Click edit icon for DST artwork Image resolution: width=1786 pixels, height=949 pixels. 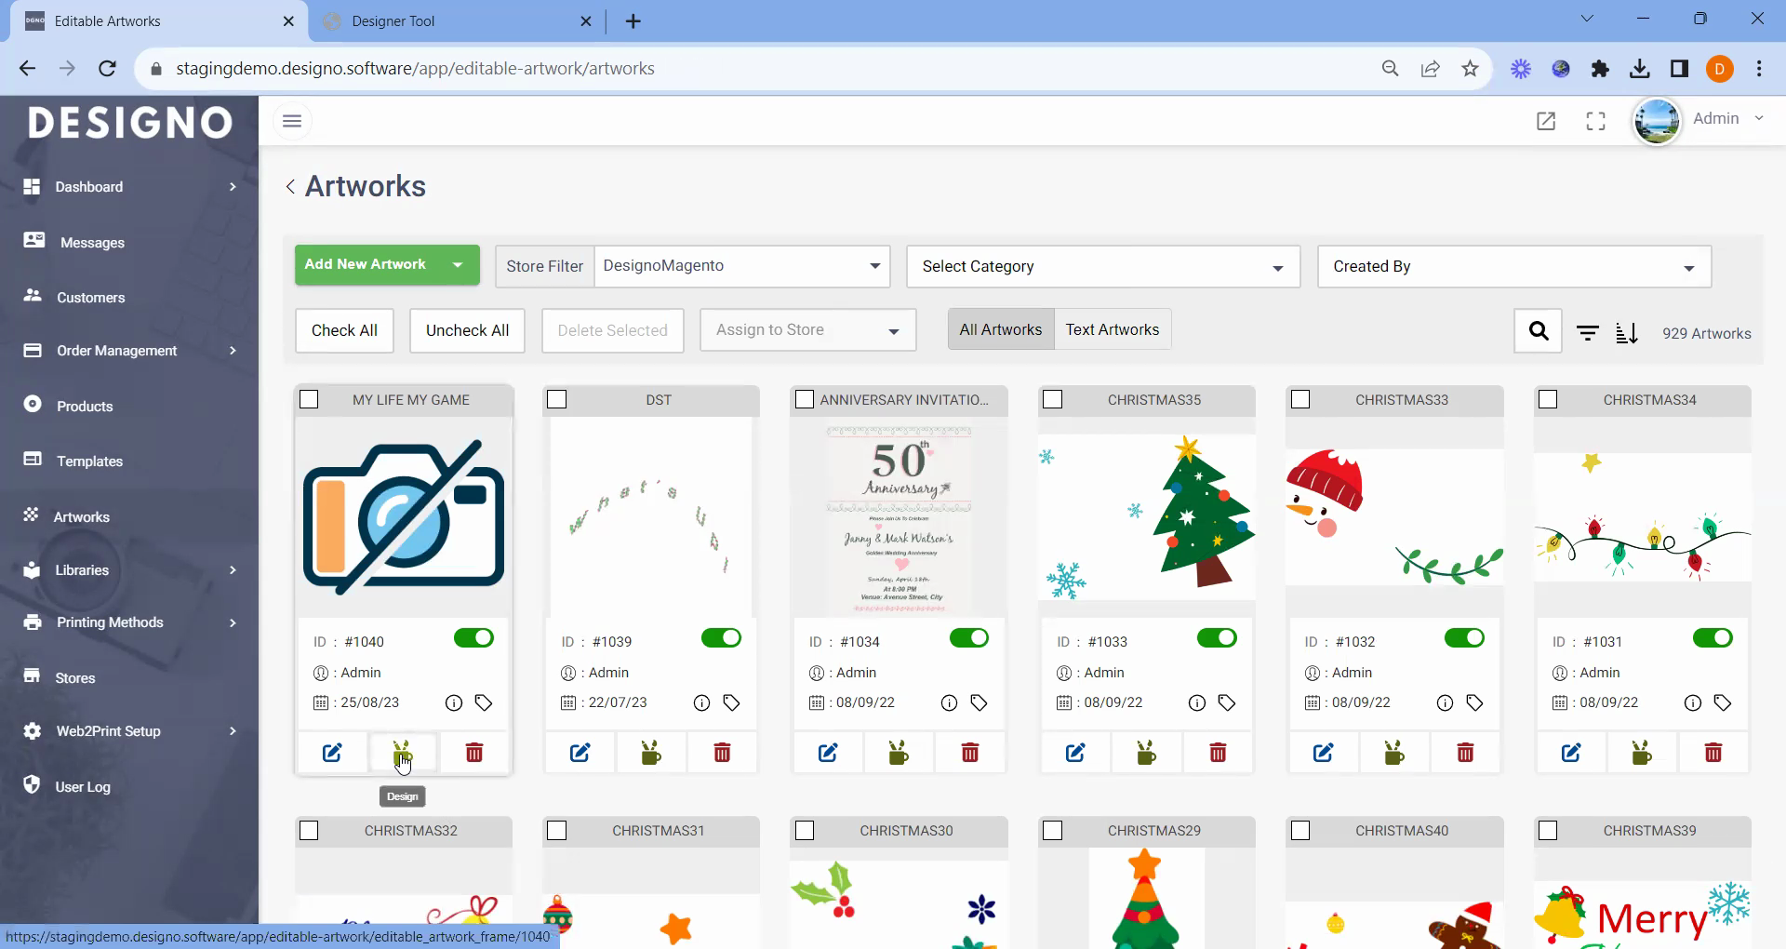[x=580, y=753]
